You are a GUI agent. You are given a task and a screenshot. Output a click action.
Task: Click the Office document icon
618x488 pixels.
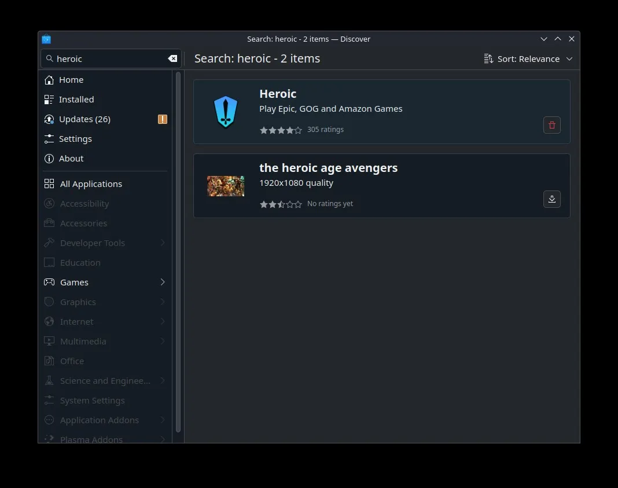[49, 361]
